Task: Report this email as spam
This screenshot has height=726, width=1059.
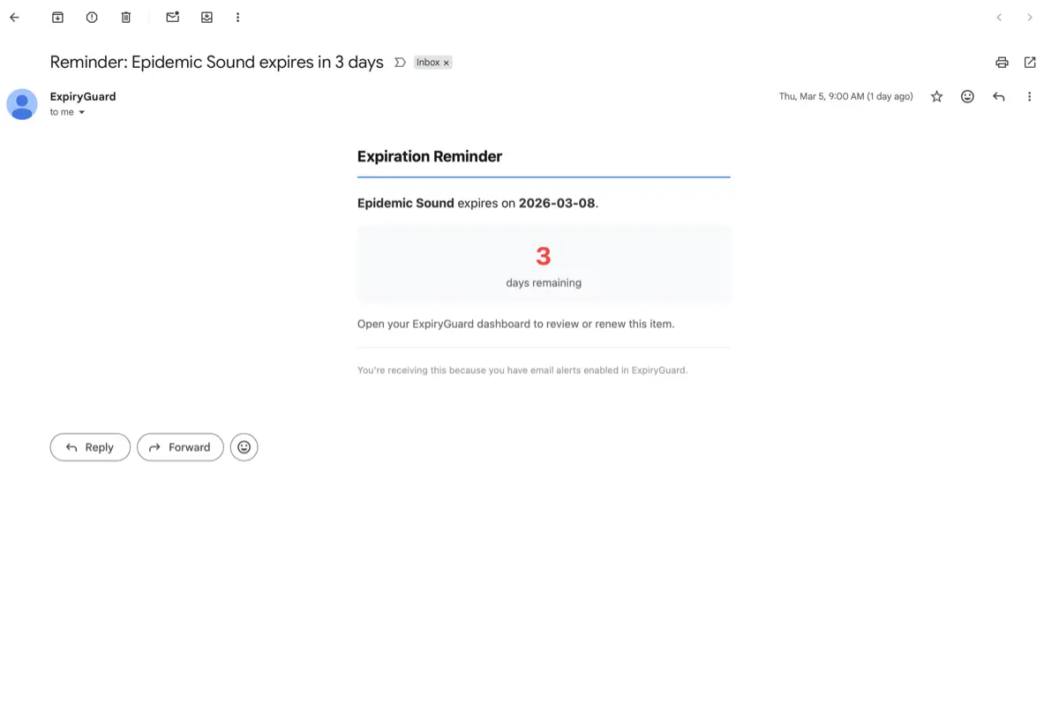Action: [92, 18]
